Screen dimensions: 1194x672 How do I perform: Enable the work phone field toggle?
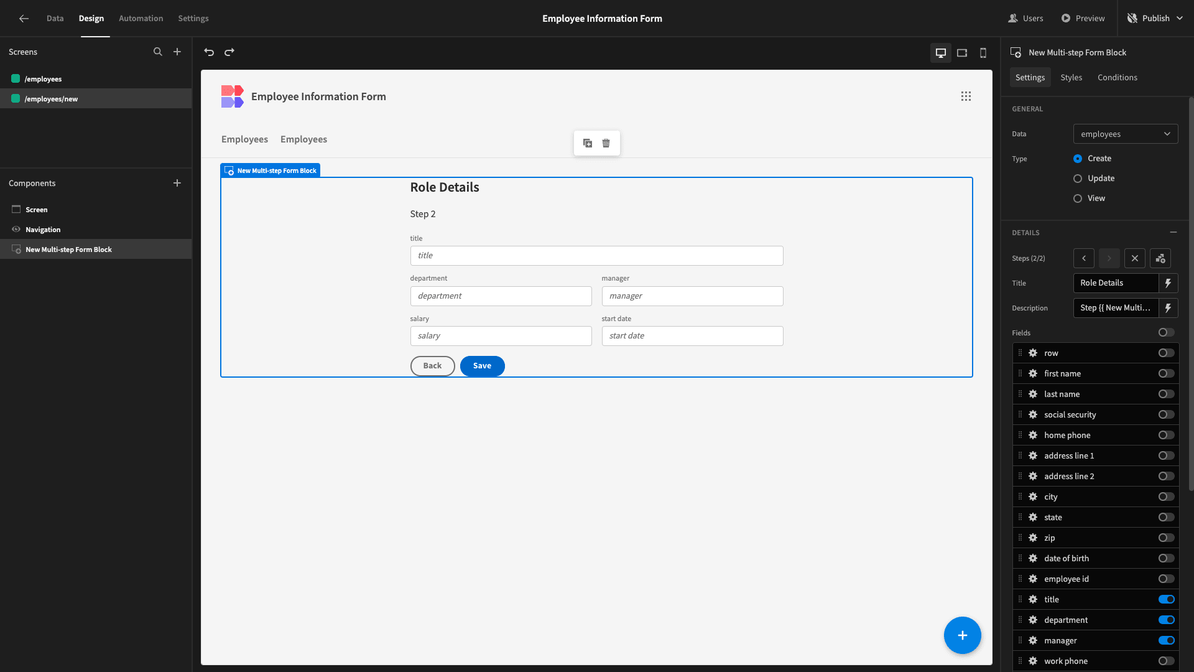[x=1167, y=661]
